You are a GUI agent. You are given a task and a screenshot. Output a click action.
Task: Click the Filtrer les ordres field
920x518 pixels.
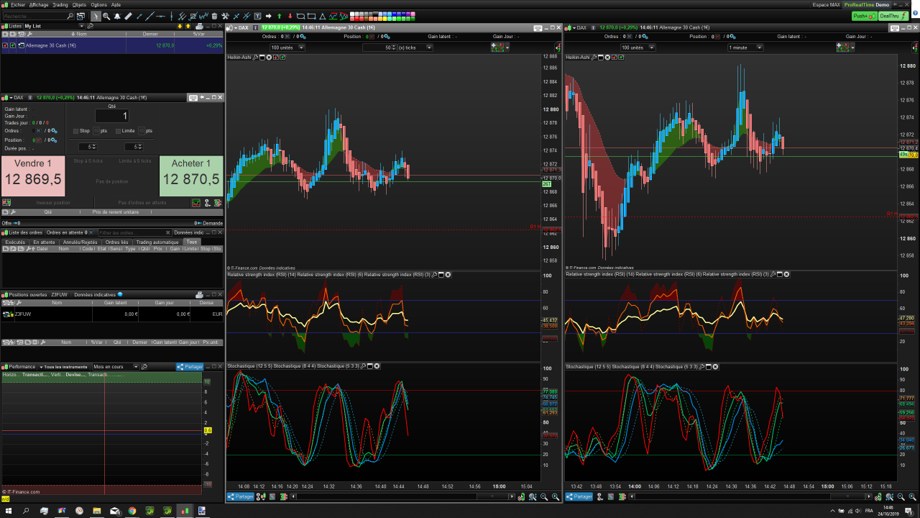tap(134, 232)
